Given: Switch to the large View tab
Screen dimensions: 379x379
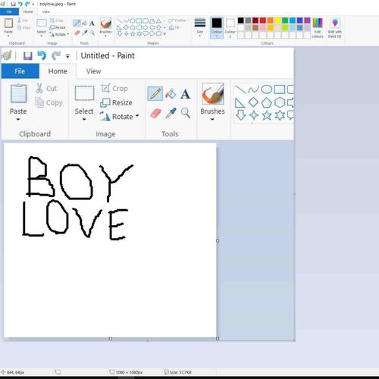Looking at the screenshot, I should click(93, 71).
